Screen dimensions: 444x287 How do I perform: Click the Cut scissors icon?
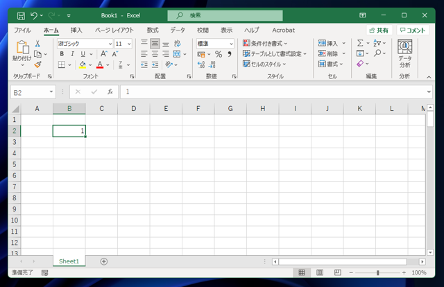[x=37, y=44]
